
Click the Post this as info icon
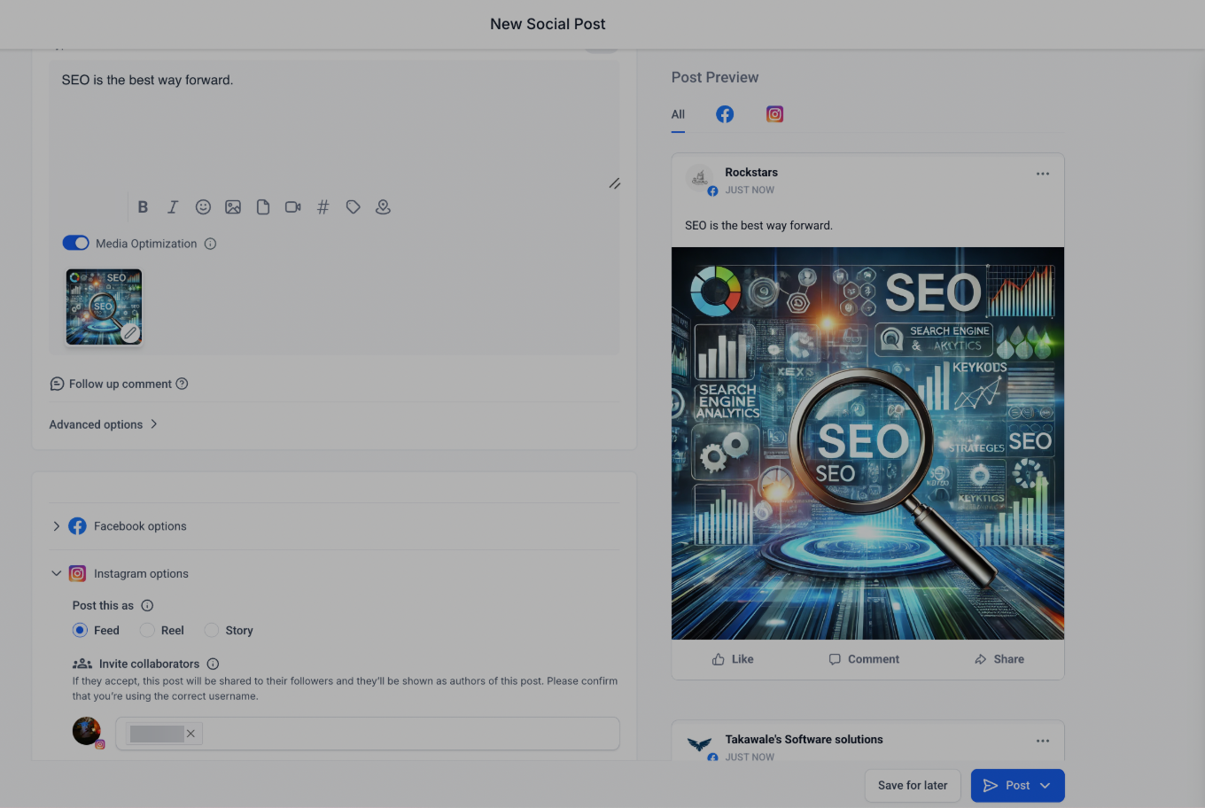point(147,606)
